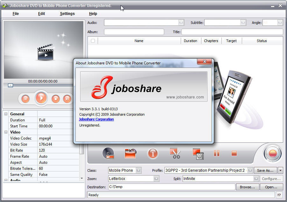The height and width of the screenshot is (202, 287).
Task: Open the snapshot/effect toolbar icon
Action: click(198, 153)
